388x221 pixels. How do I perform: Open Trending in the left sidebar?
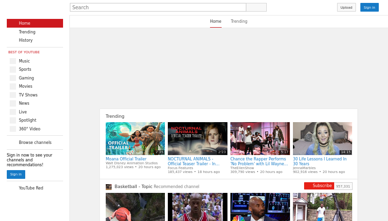pos(27,32)
